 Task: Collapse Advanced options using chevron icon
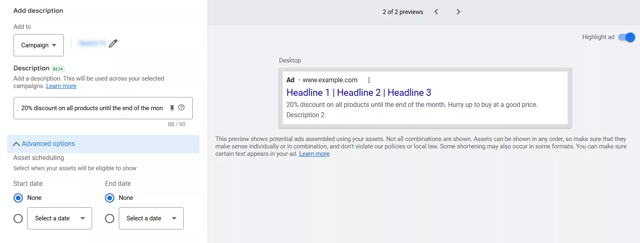click(x=16, y=144)
